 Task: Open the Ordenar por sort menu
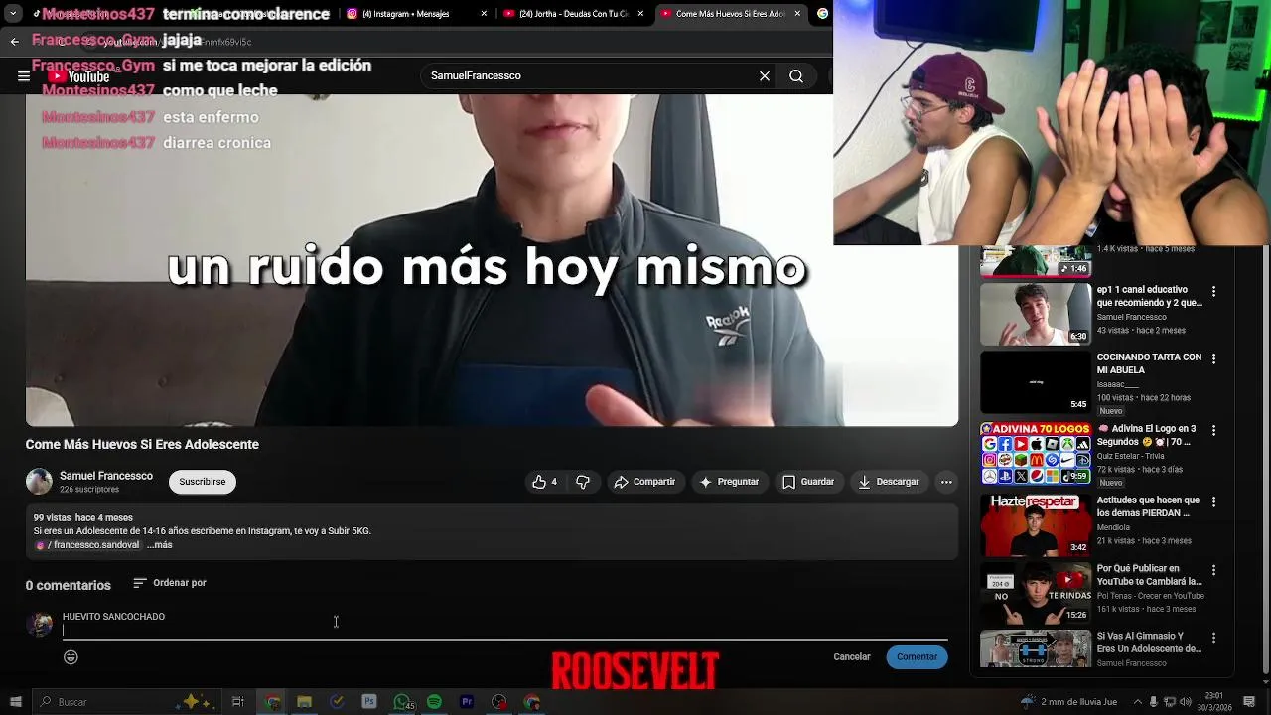170,583
